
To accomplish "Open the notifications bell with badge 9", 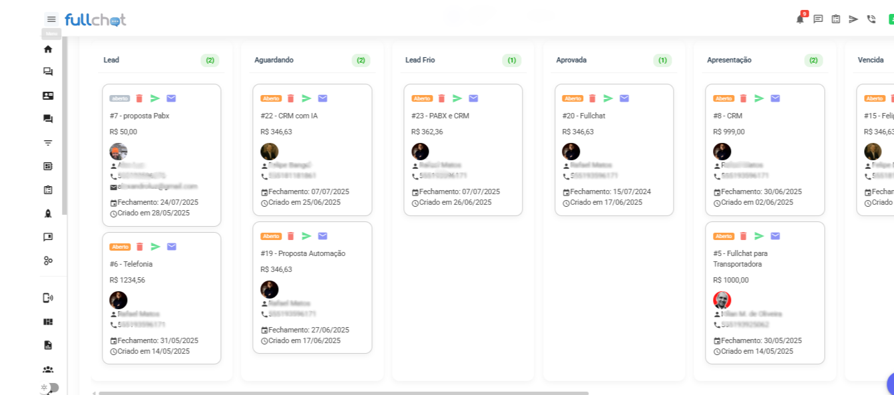I will 800,19.
